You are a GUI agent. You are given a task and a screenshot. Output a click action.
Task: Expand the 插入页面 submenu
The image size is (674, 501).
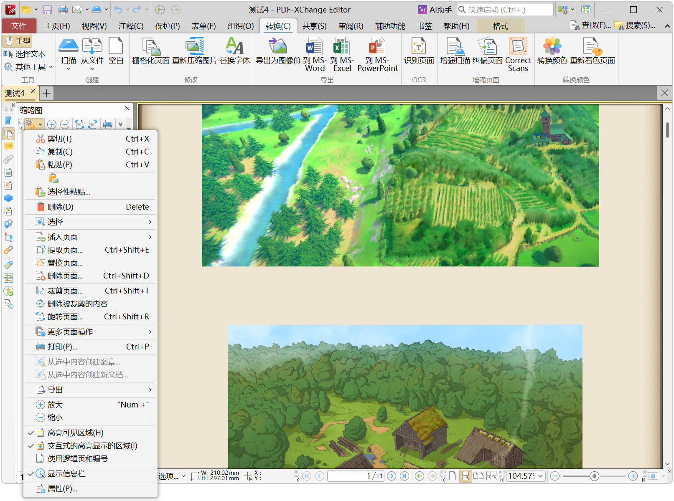90,237
